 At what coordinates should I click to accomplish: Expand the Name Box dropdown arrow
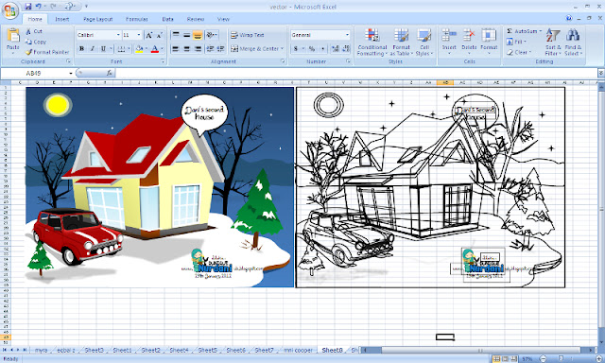pyautogui.click(x=71, y=73)
